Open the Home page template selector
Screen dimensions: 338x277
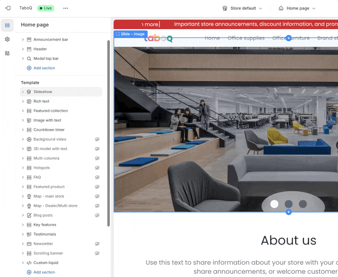pos(297,8)
